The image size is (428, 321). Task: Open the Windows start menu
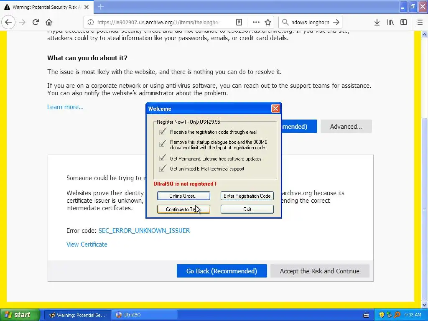point(20,315)
